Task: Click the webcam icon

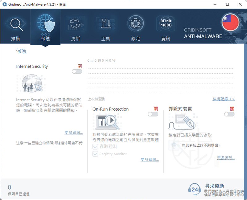Action: tap(174, 145)
